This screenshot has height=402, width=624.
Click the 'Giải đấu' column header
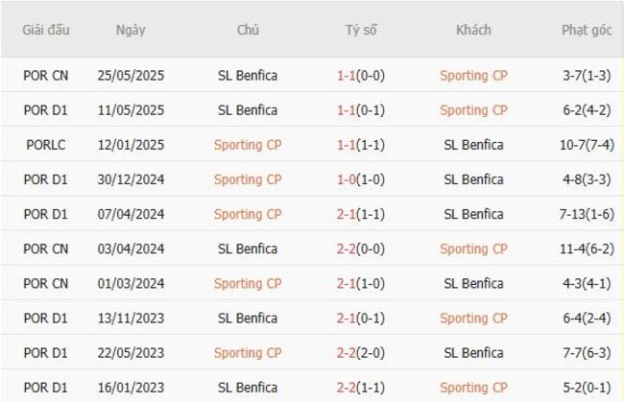[46, 30]
